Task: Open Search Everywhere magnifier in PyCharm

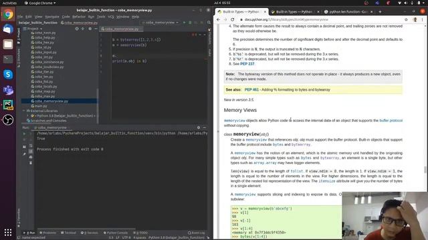Action: pyautogui.click(x=209, y=23)
